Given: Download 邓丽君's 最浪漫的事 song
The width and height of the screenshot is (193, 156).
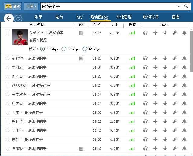Looking at the screenshot, I should [x=165, y=67].
